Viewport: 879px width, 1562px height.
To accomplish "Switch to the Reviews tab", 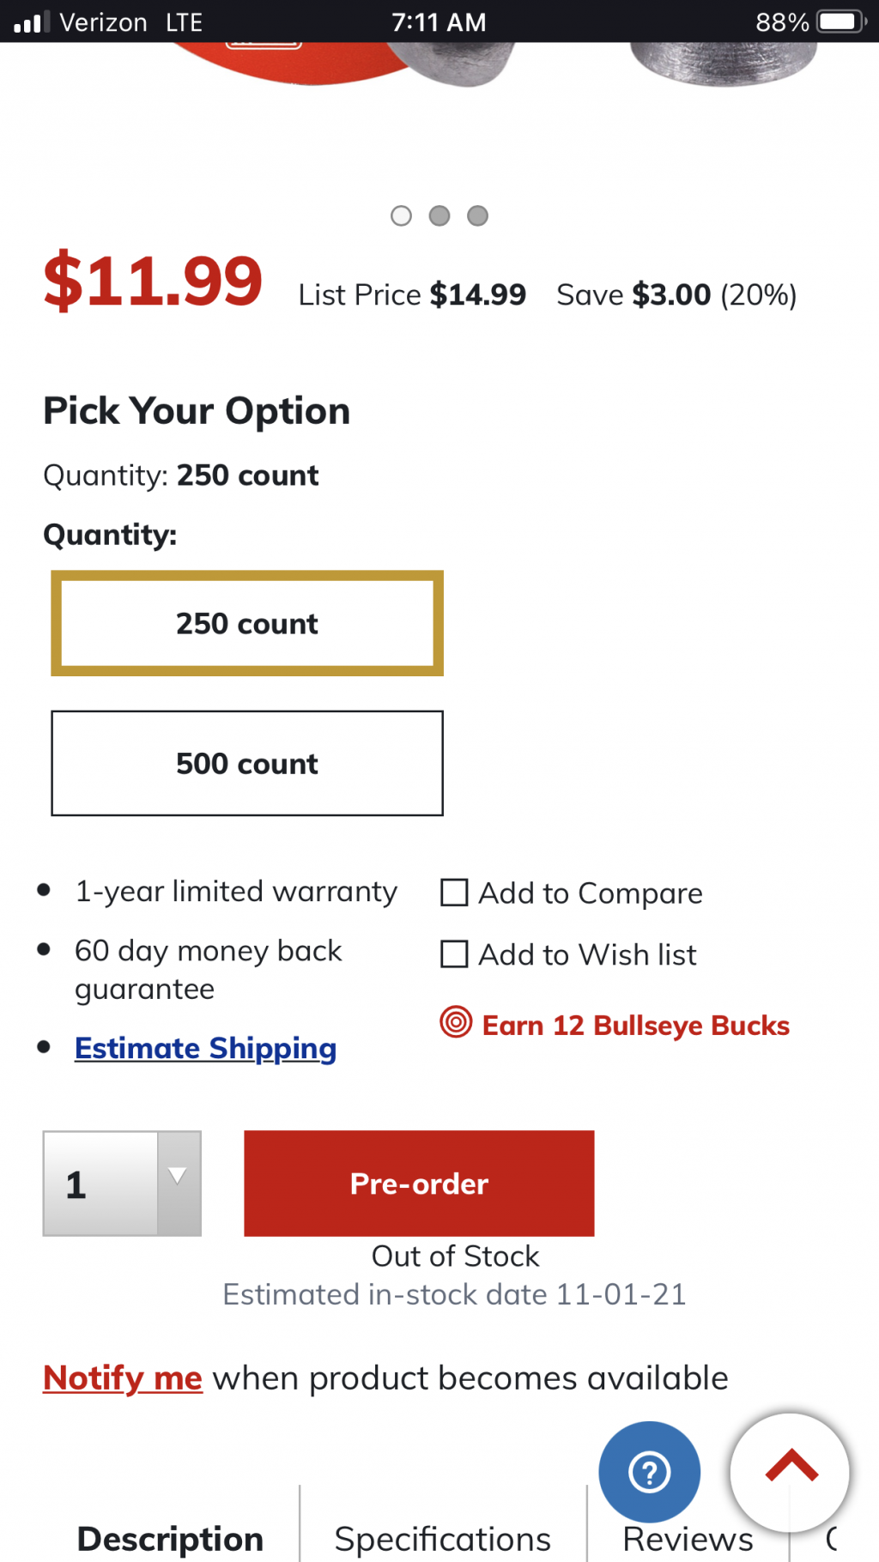I will click(x=688, y=1539).
